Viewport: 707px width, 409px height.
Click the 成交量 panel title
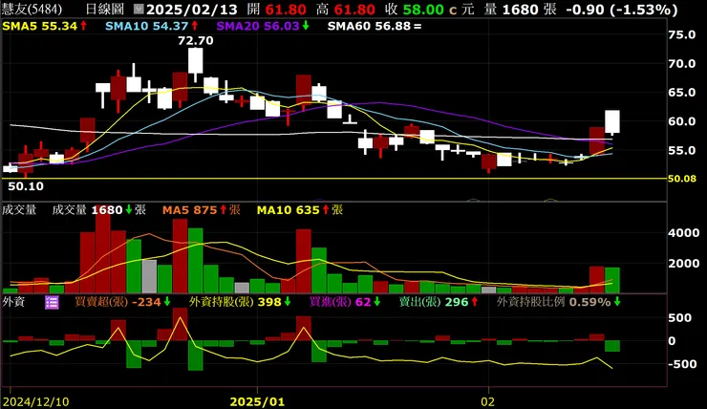click(x=19, y=209)
